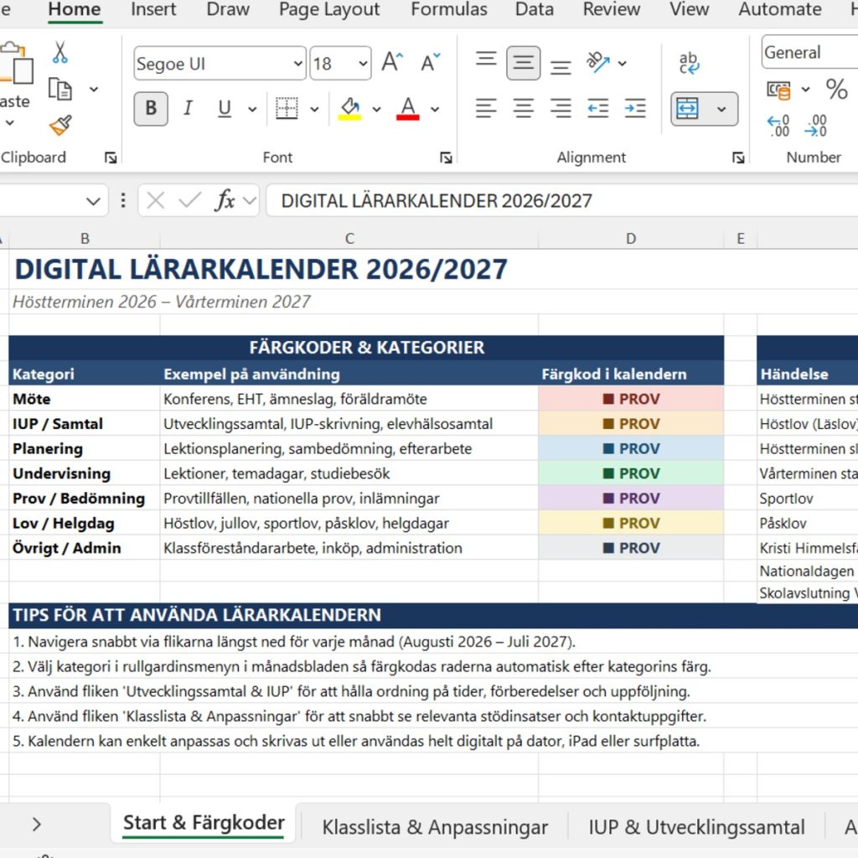
Task: Click the Copy icon in Clipboard group
Action: coord(60,89)
